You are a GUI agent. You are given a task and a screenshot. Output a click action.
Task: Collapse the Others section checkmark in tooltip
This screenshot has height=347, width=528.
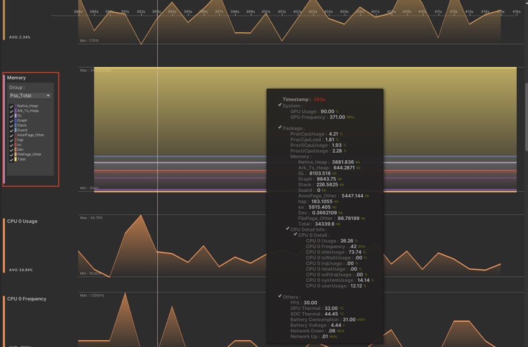280,296
